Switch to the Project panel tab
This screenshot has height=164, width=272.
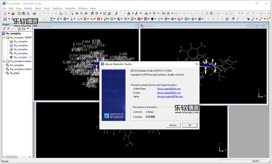(x=6, y=25)
